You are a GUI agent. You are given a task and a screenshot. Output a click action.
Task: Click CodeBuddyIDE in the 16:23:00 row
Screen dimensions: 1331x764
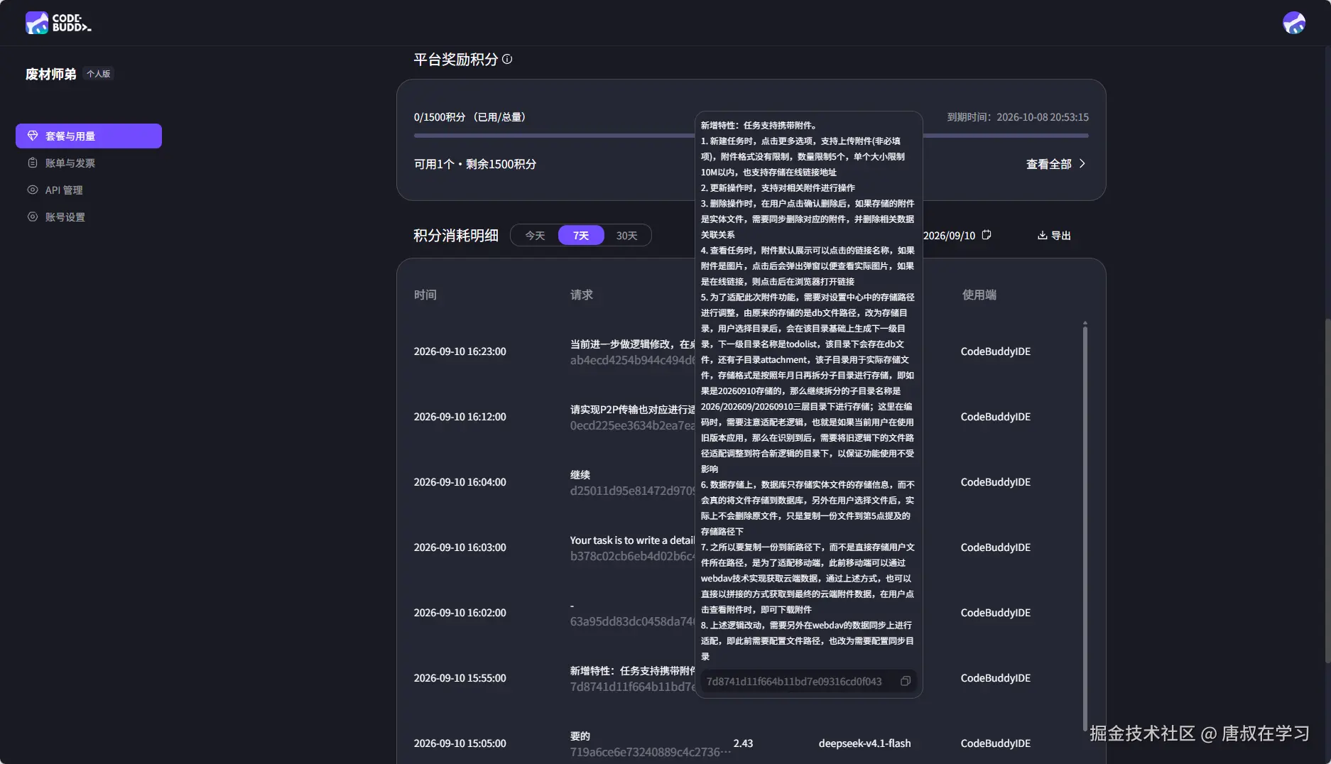point(995,351)
